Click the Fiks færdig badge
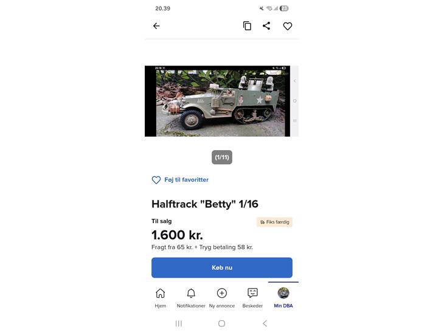This screenshot has width=444, height=333. pos(274,222)
